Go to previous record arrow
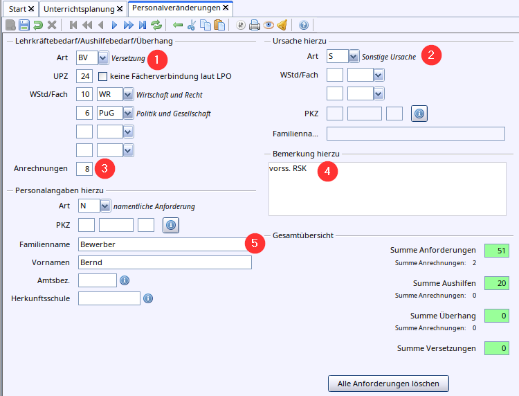The height and width of the screenshot is (396, 519). point(101,25)
